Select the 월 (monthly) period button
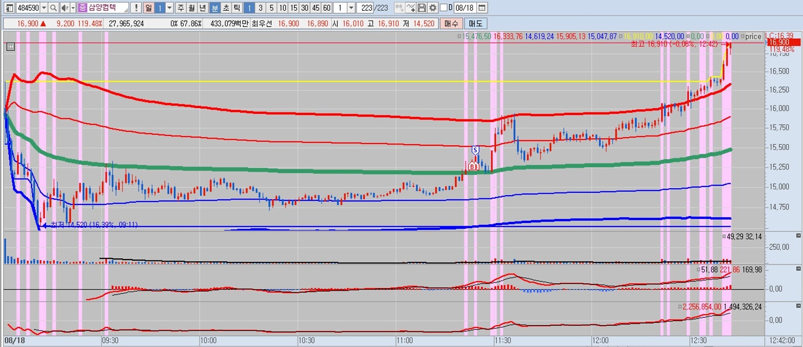 click(x=192, y=8)
